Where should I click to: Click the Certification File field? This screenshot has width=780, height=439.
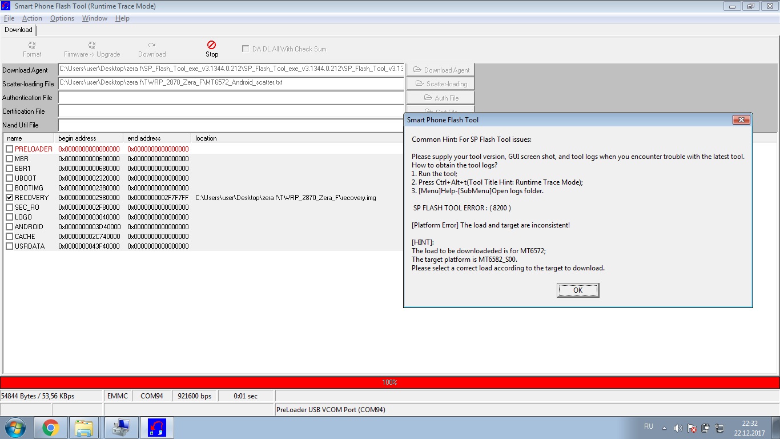[231, 111]
